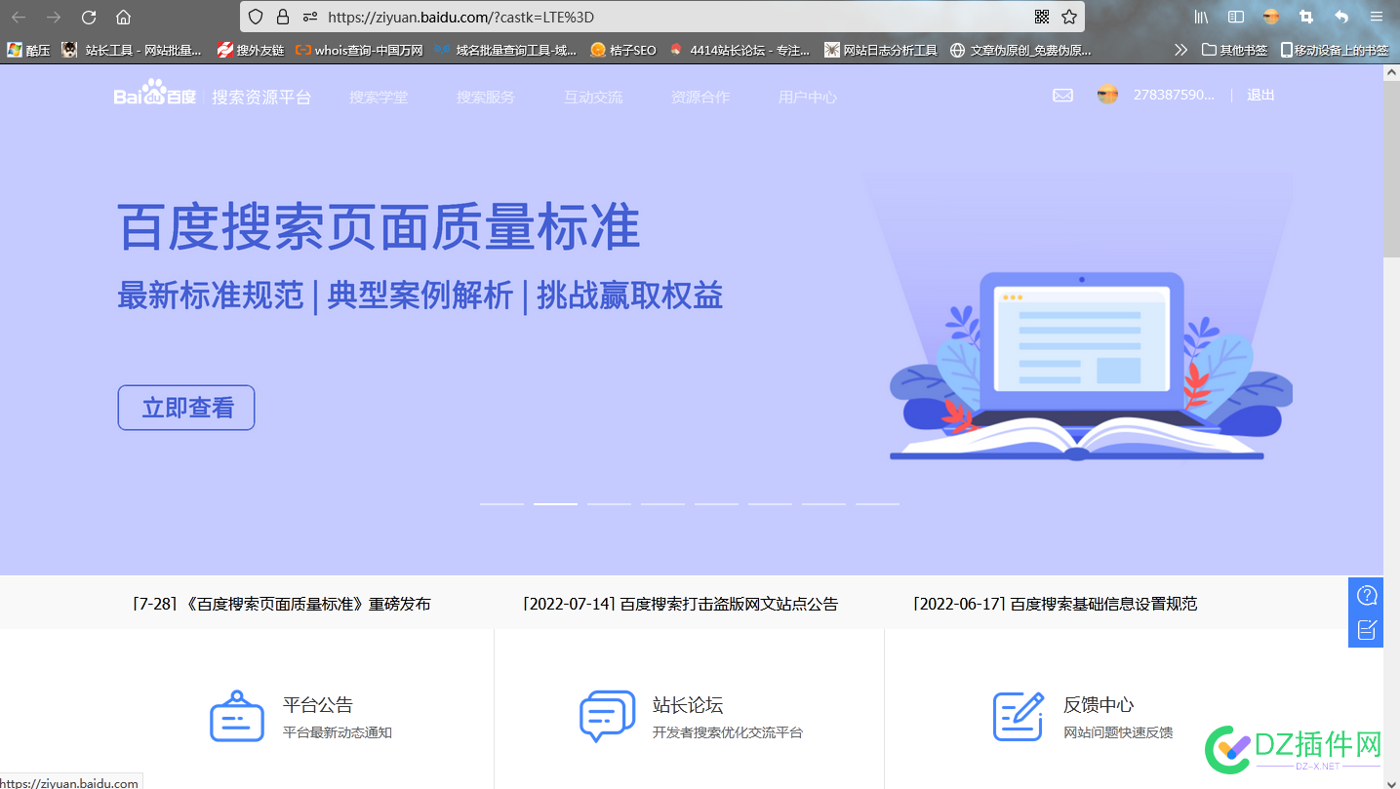Select the last carousel indicator
This screenshot has height=789, width=1400.
point(877,503)
